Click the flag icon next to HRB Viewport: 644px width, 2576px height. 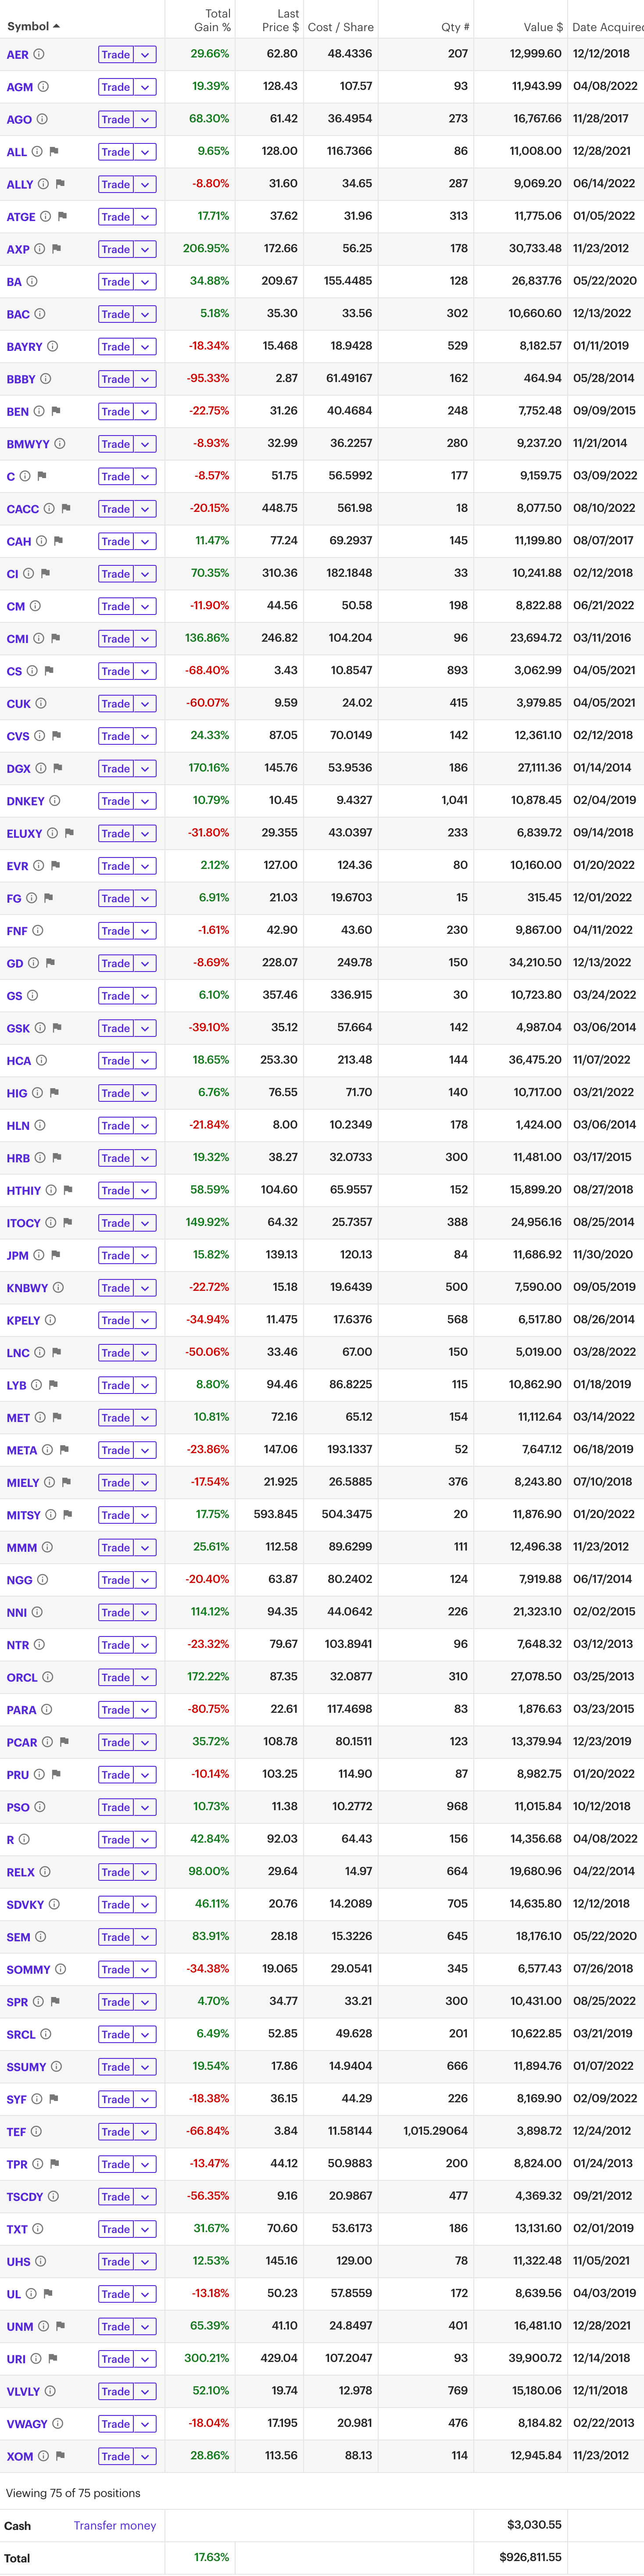click(x=56, y=1157)
